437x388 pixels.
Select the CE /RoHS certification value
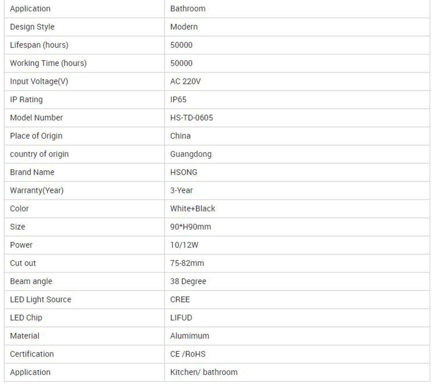(x=188, y=354)
